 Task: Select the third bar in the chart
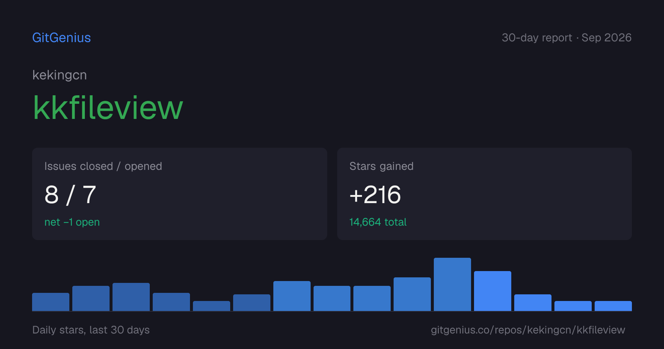click(x=131, y=297)
